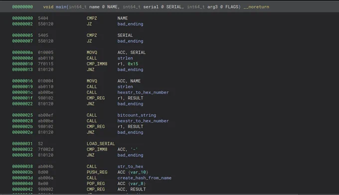Click operands 'r1, RESULT' at 0000001f
339x195 pixels.
pyautogui.click(x=131, y=98)
